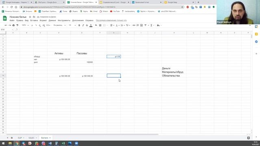Click the Google Sheets home logo
This screenshot has height=146, width=260.
pyautogui.click(x=5, y=18)
